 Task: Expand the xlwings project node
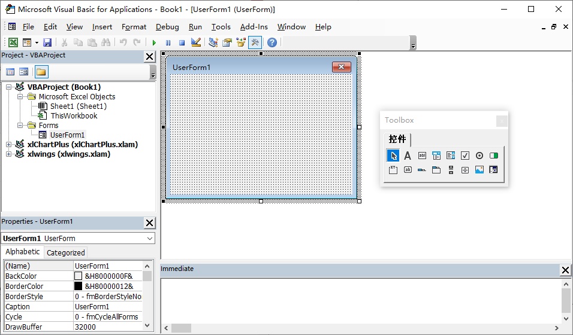coord(9,154)
